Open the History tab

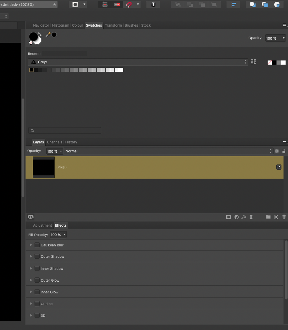tap(71, 142)
